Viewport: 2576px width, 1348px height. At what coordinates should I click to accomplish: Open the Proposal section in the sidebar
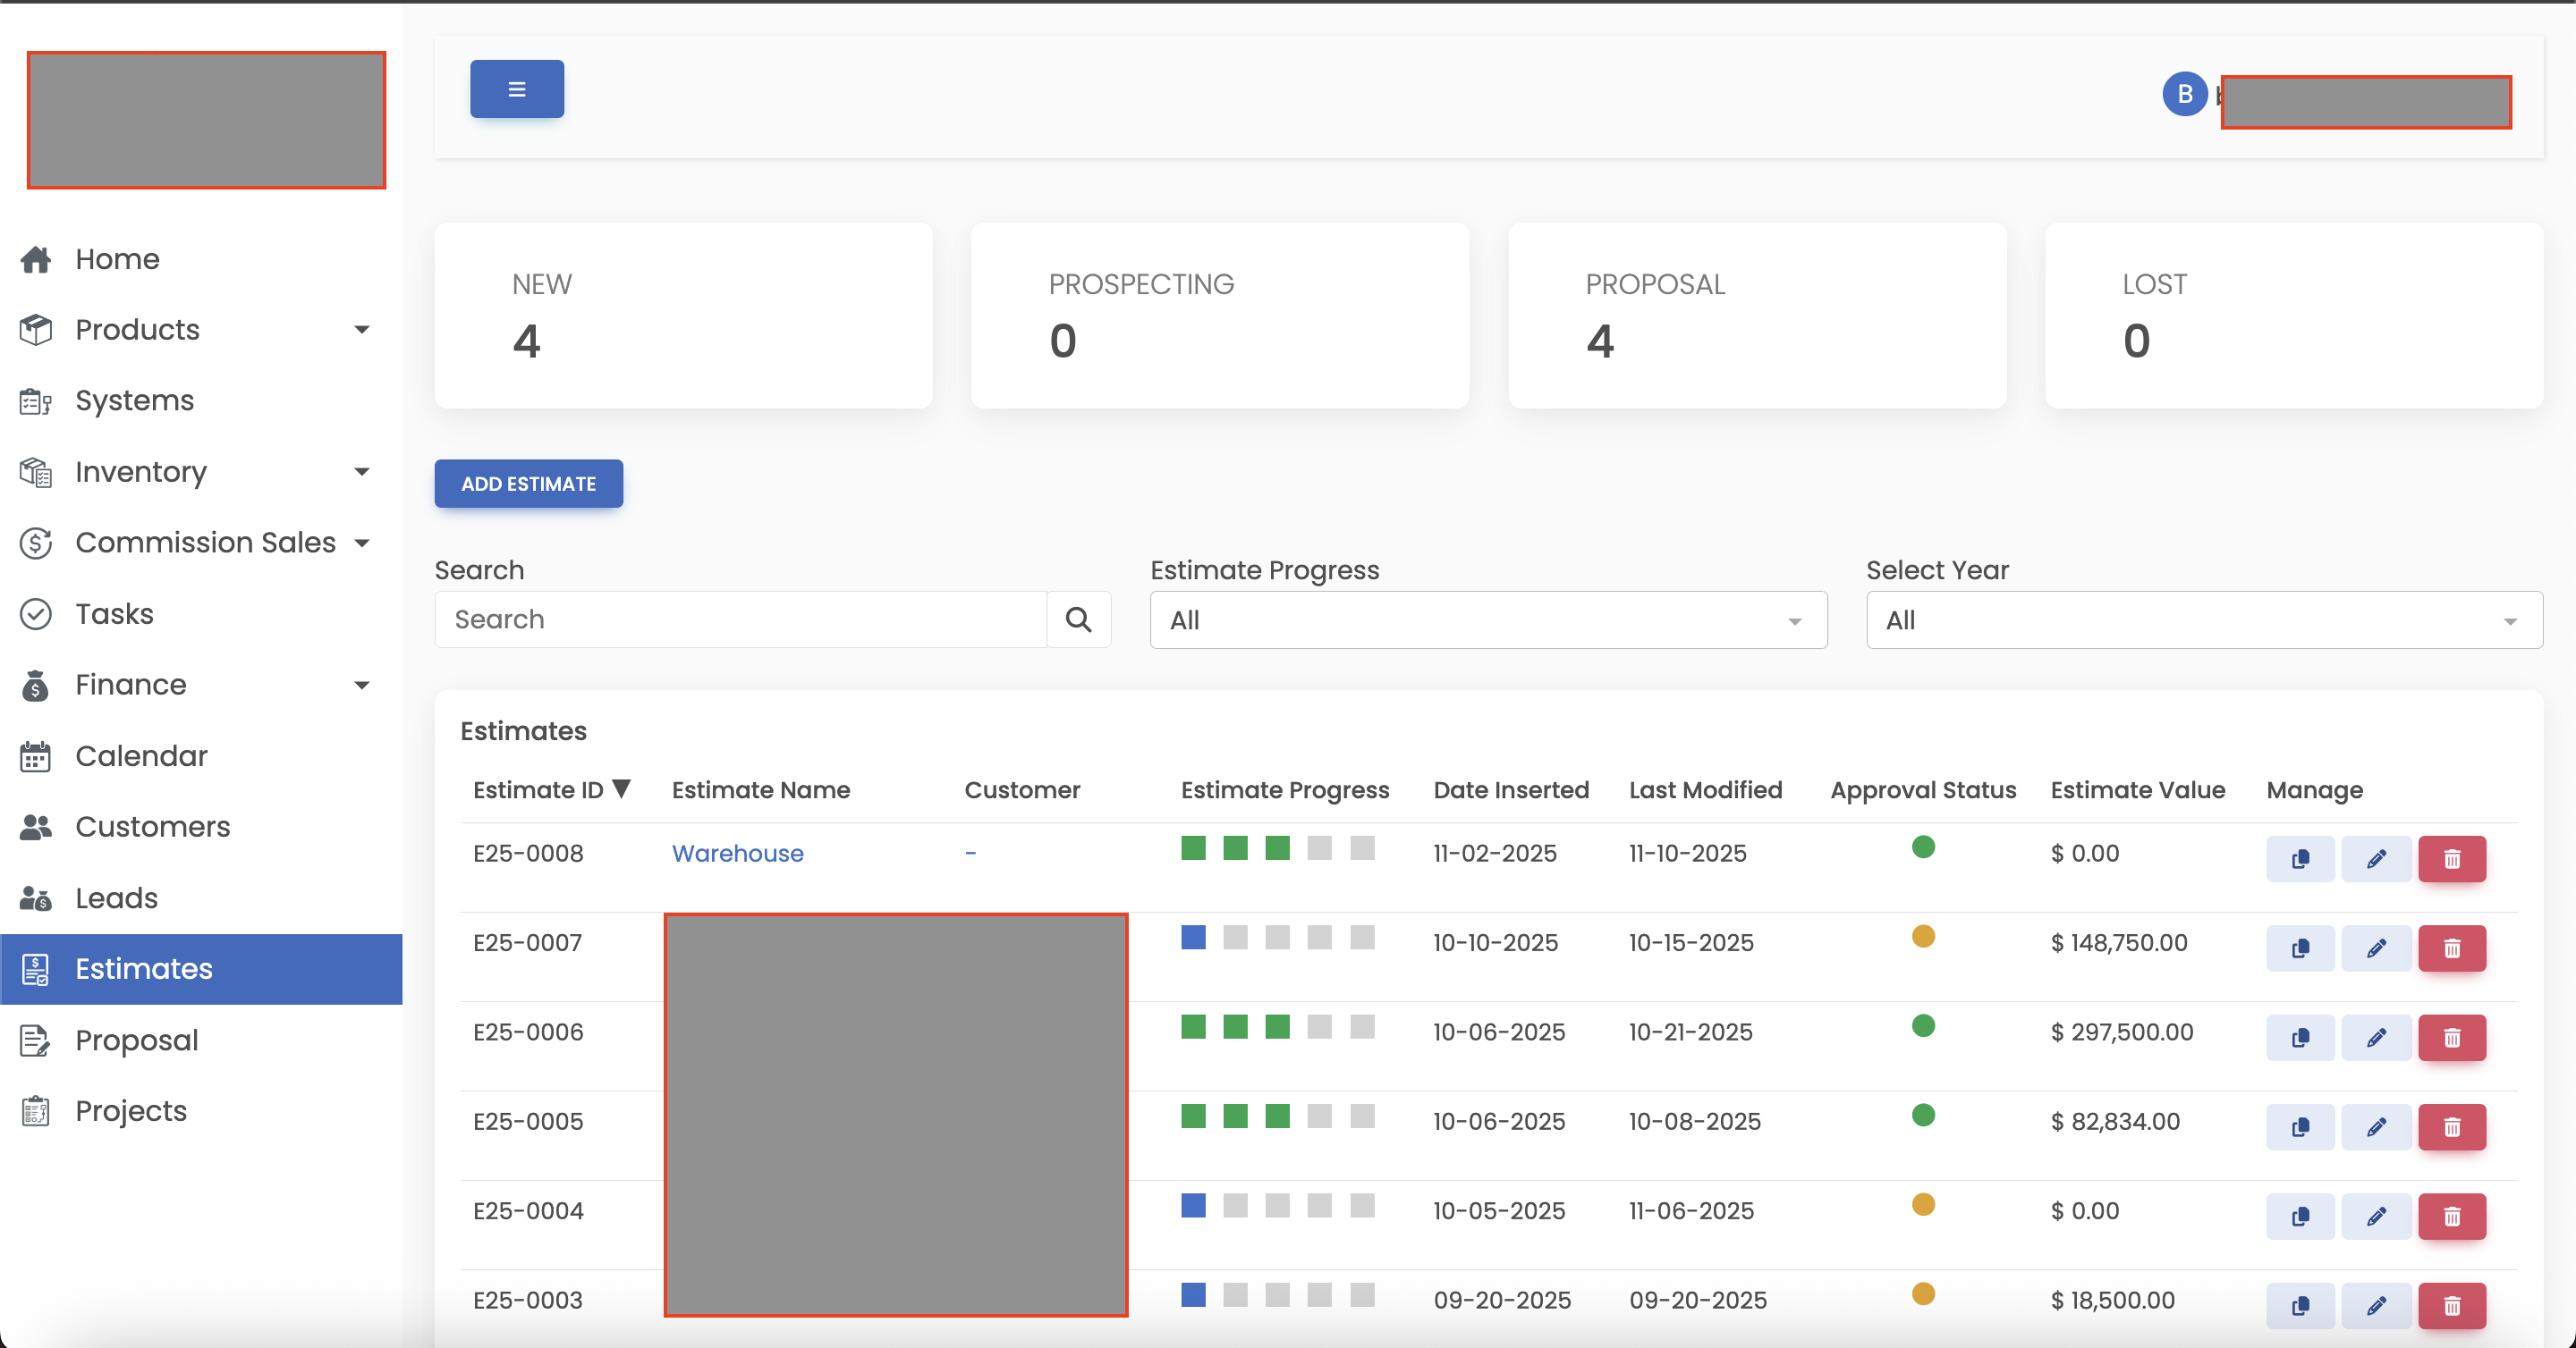(x=137, y=1040)
